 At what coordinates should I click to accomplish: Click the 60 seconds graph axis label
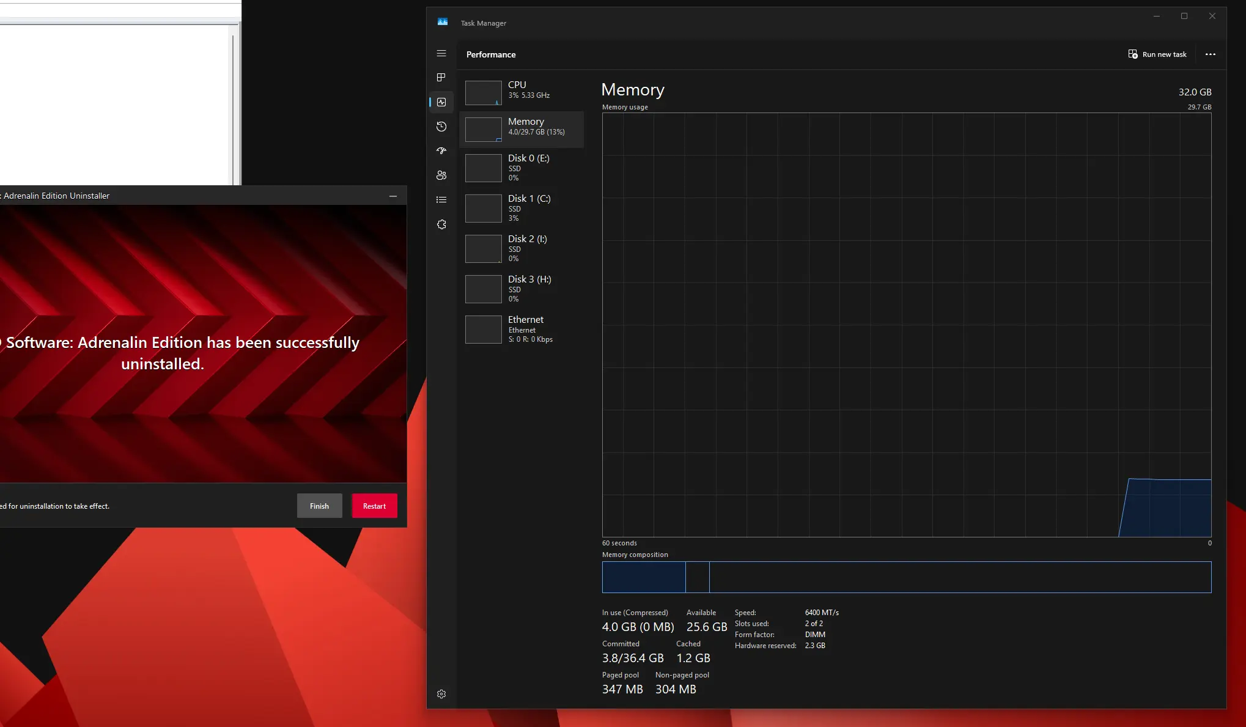pyautogui.click(x=619, y=543)
